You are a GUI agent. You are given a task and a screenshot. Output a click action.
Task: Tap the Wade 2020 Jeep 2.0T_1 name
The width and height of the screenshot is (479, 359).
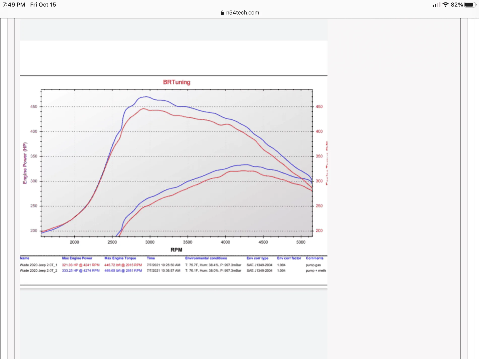[x=39, y=265]
